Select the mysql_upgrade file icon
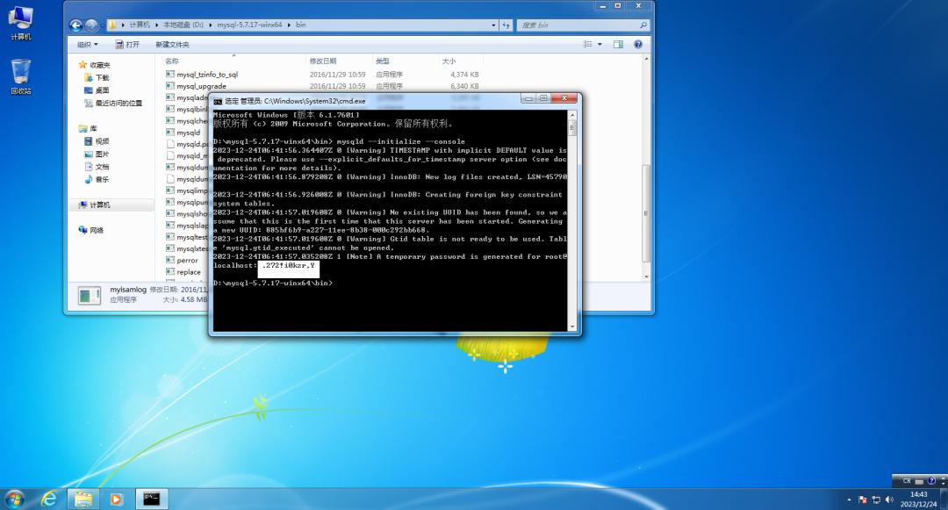The height and width of the screenshot is (510, 948). [x=170, y=86]
